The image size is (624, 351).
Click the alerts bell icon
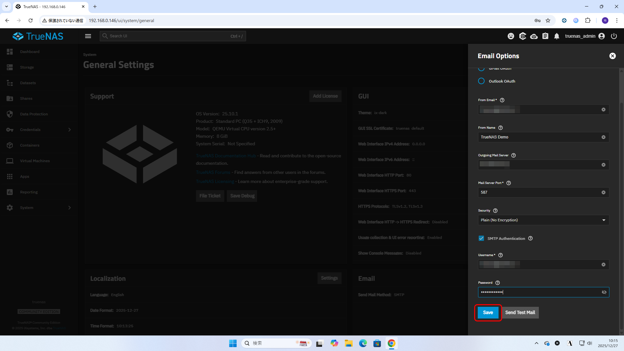click(x=557, y=36)
